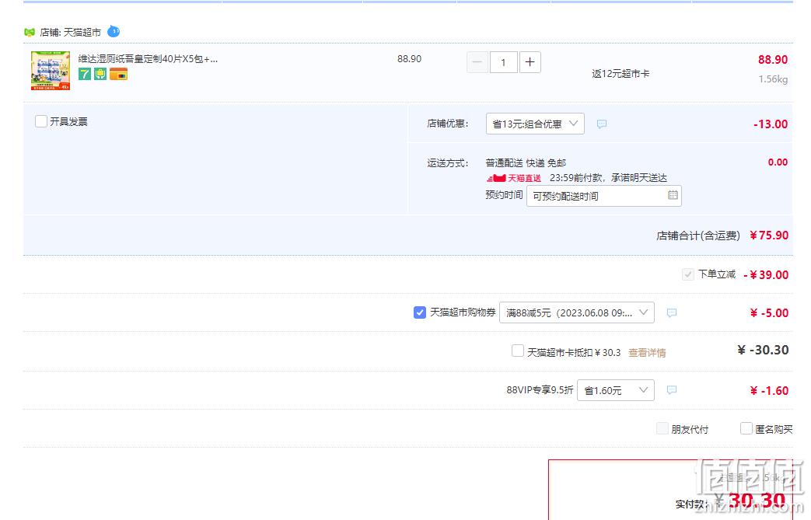Image resolution: width=811 pixels, height=520 pixels.
Task: Decrease quantity with the minus button
Action: coord(477,62)
